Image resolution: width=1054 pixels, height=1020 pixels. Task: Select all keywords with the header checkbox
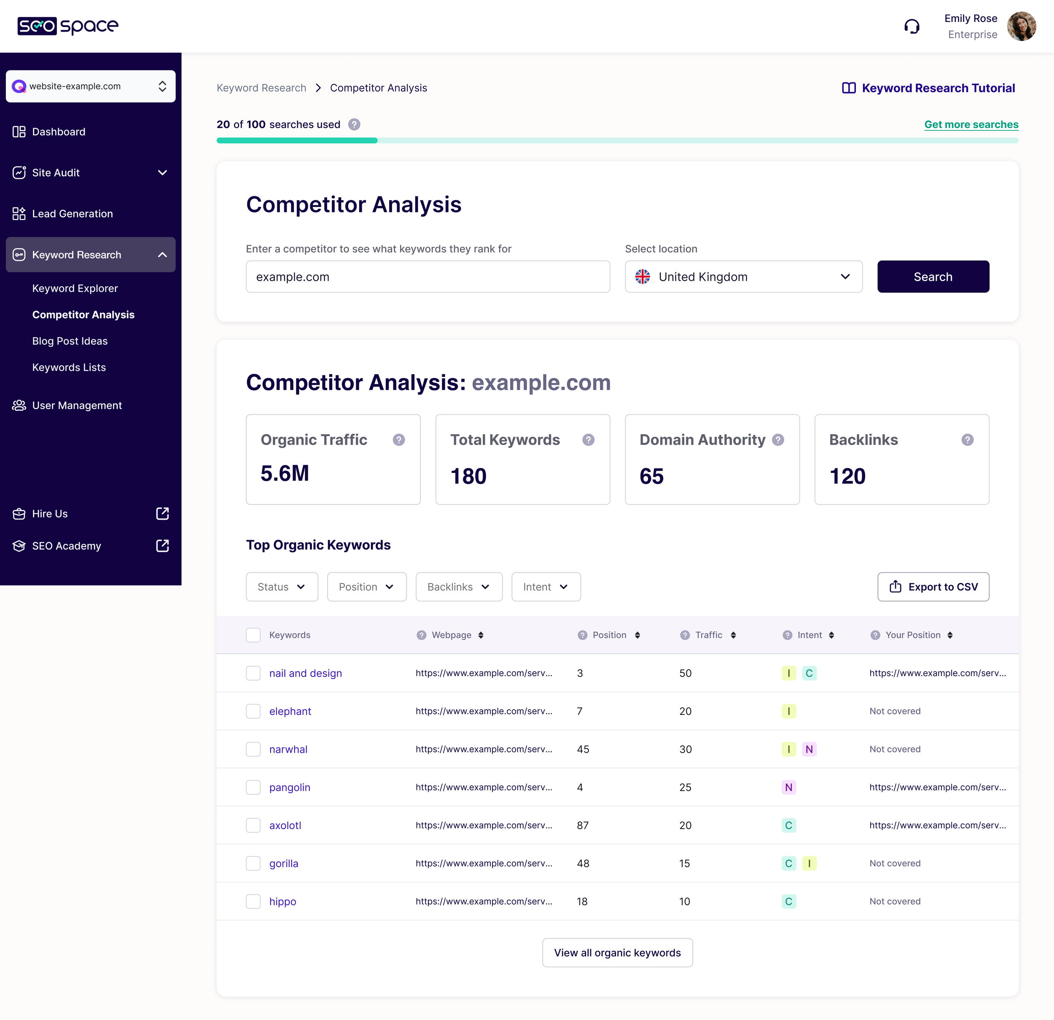[x=253, y=634]
